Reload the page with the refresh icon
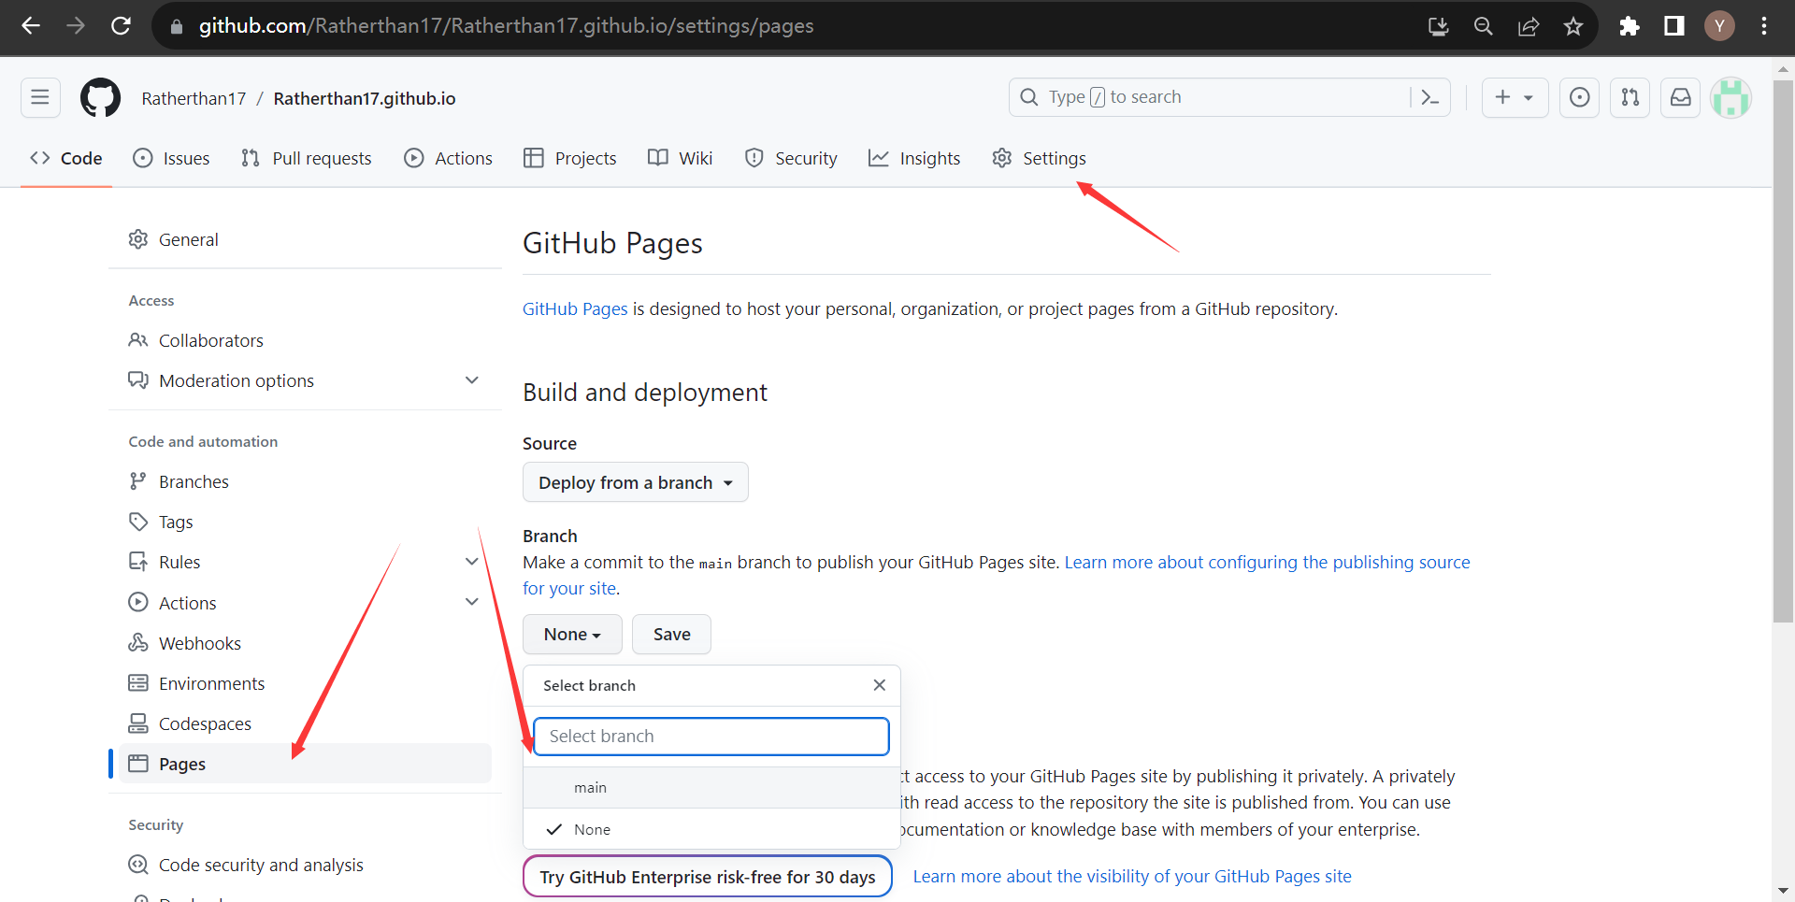The width and height of the screenshot is (1795, 902). click(121, 26)
